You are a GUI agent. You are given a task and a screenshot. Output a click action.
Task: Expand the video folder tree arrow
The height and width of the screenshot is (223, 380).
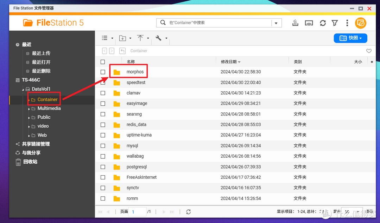point(29,127)
